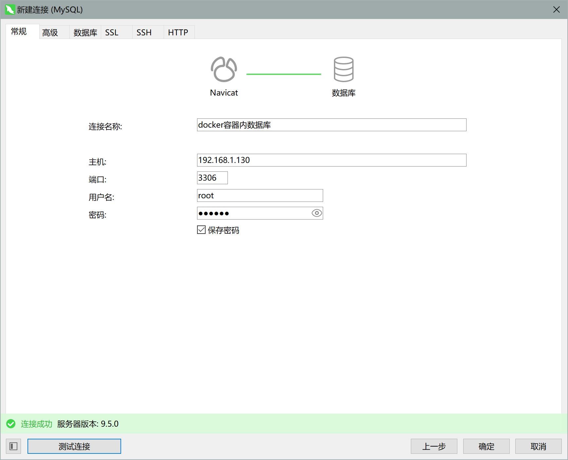Click the Navicat caption under the logo

click(x=224, y=93)
